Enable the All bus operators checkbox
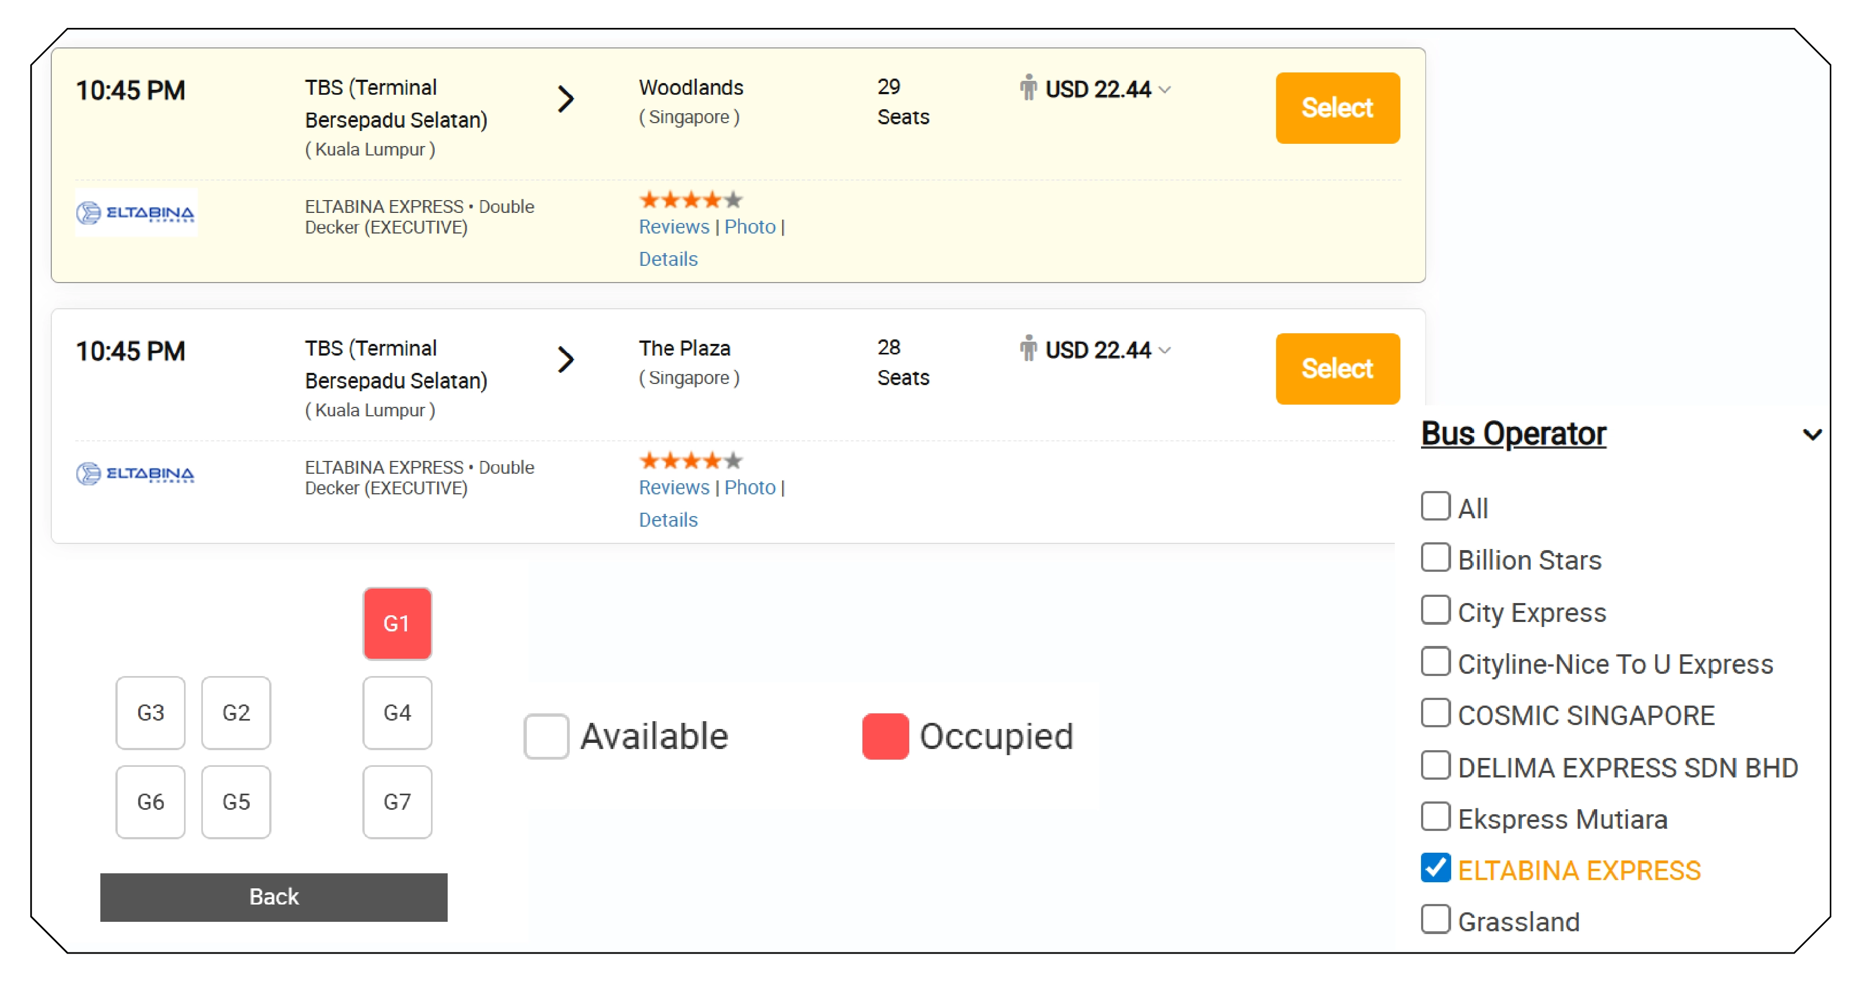 coord(1436,506)
